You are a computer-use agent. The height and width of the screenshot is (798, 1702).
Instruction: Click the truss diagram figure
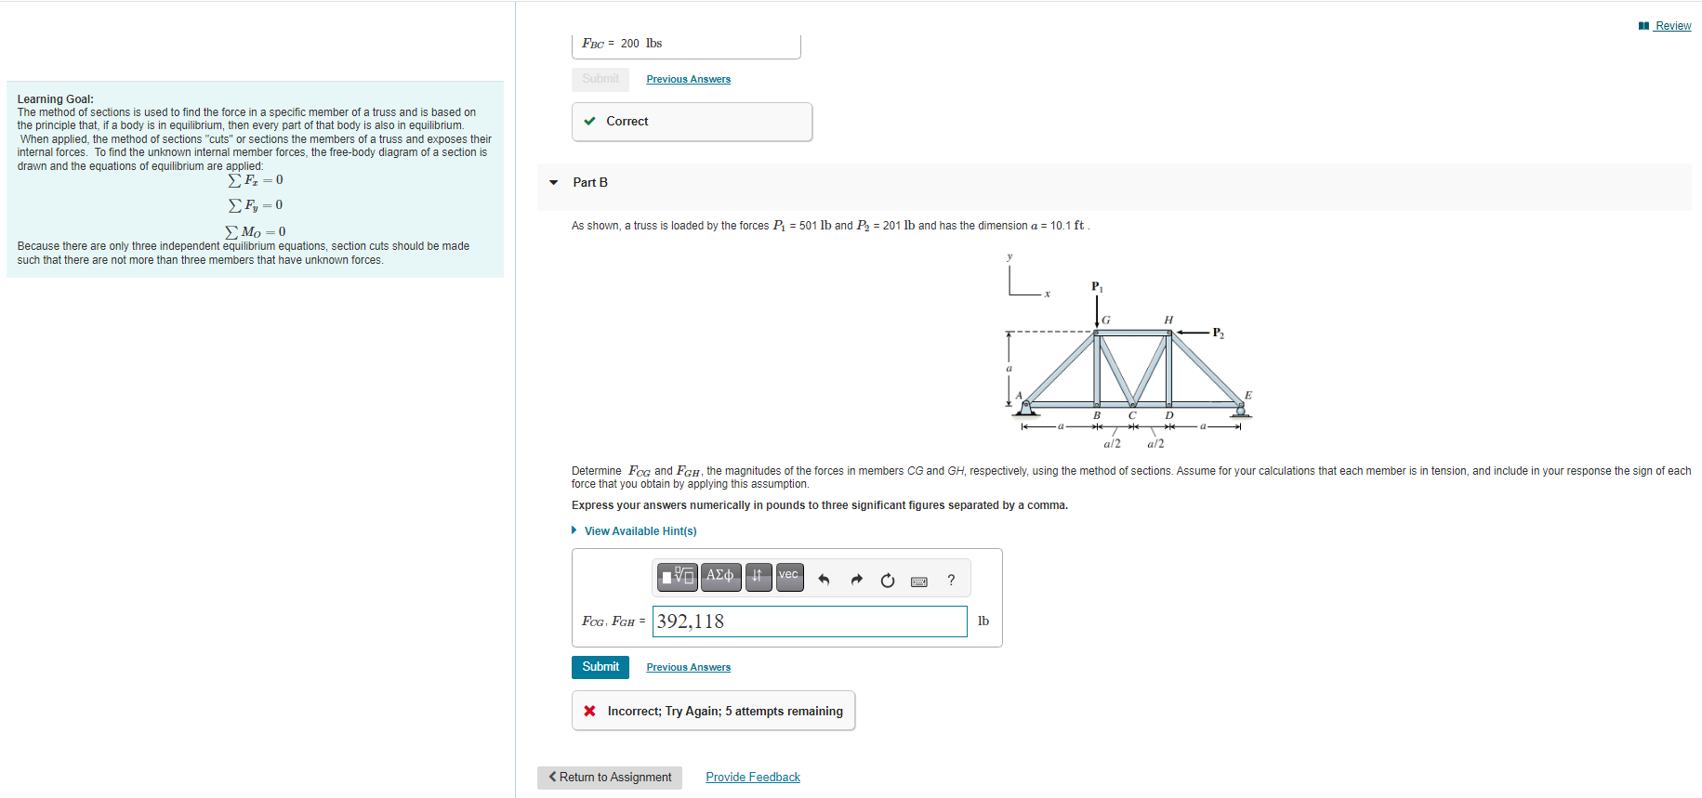tap(1131, 351)
